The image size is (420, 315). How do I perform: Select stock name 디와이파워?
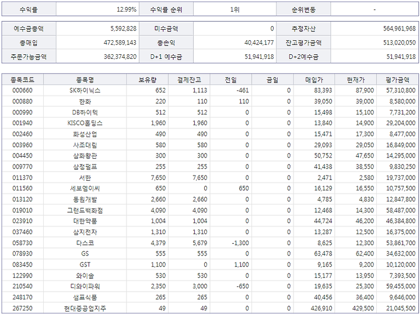85,286
